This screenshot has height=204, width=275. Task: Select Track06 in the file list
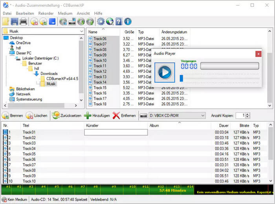click(100, 39)
